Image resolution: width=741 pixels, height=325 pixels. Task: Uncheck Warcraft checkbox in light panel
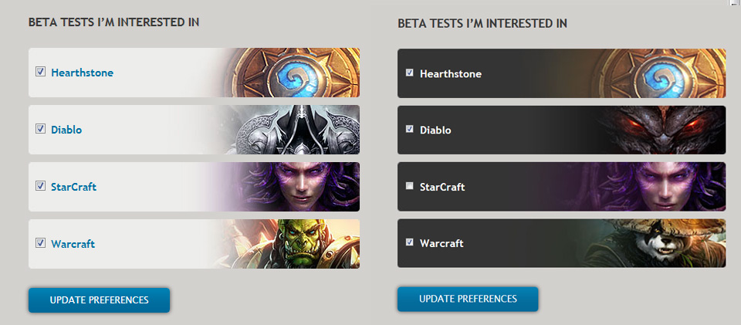40,243
